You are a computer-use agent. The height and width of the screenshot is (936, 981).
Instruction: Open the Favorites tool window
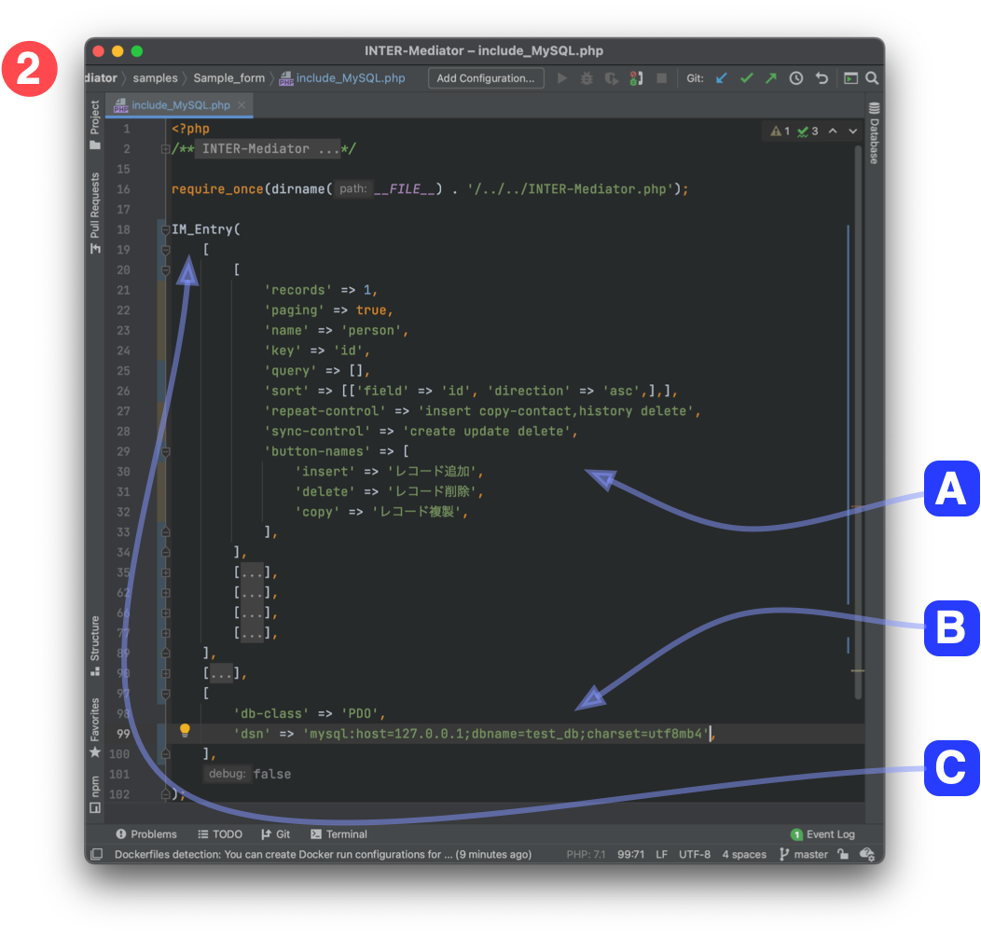(94, 727)
